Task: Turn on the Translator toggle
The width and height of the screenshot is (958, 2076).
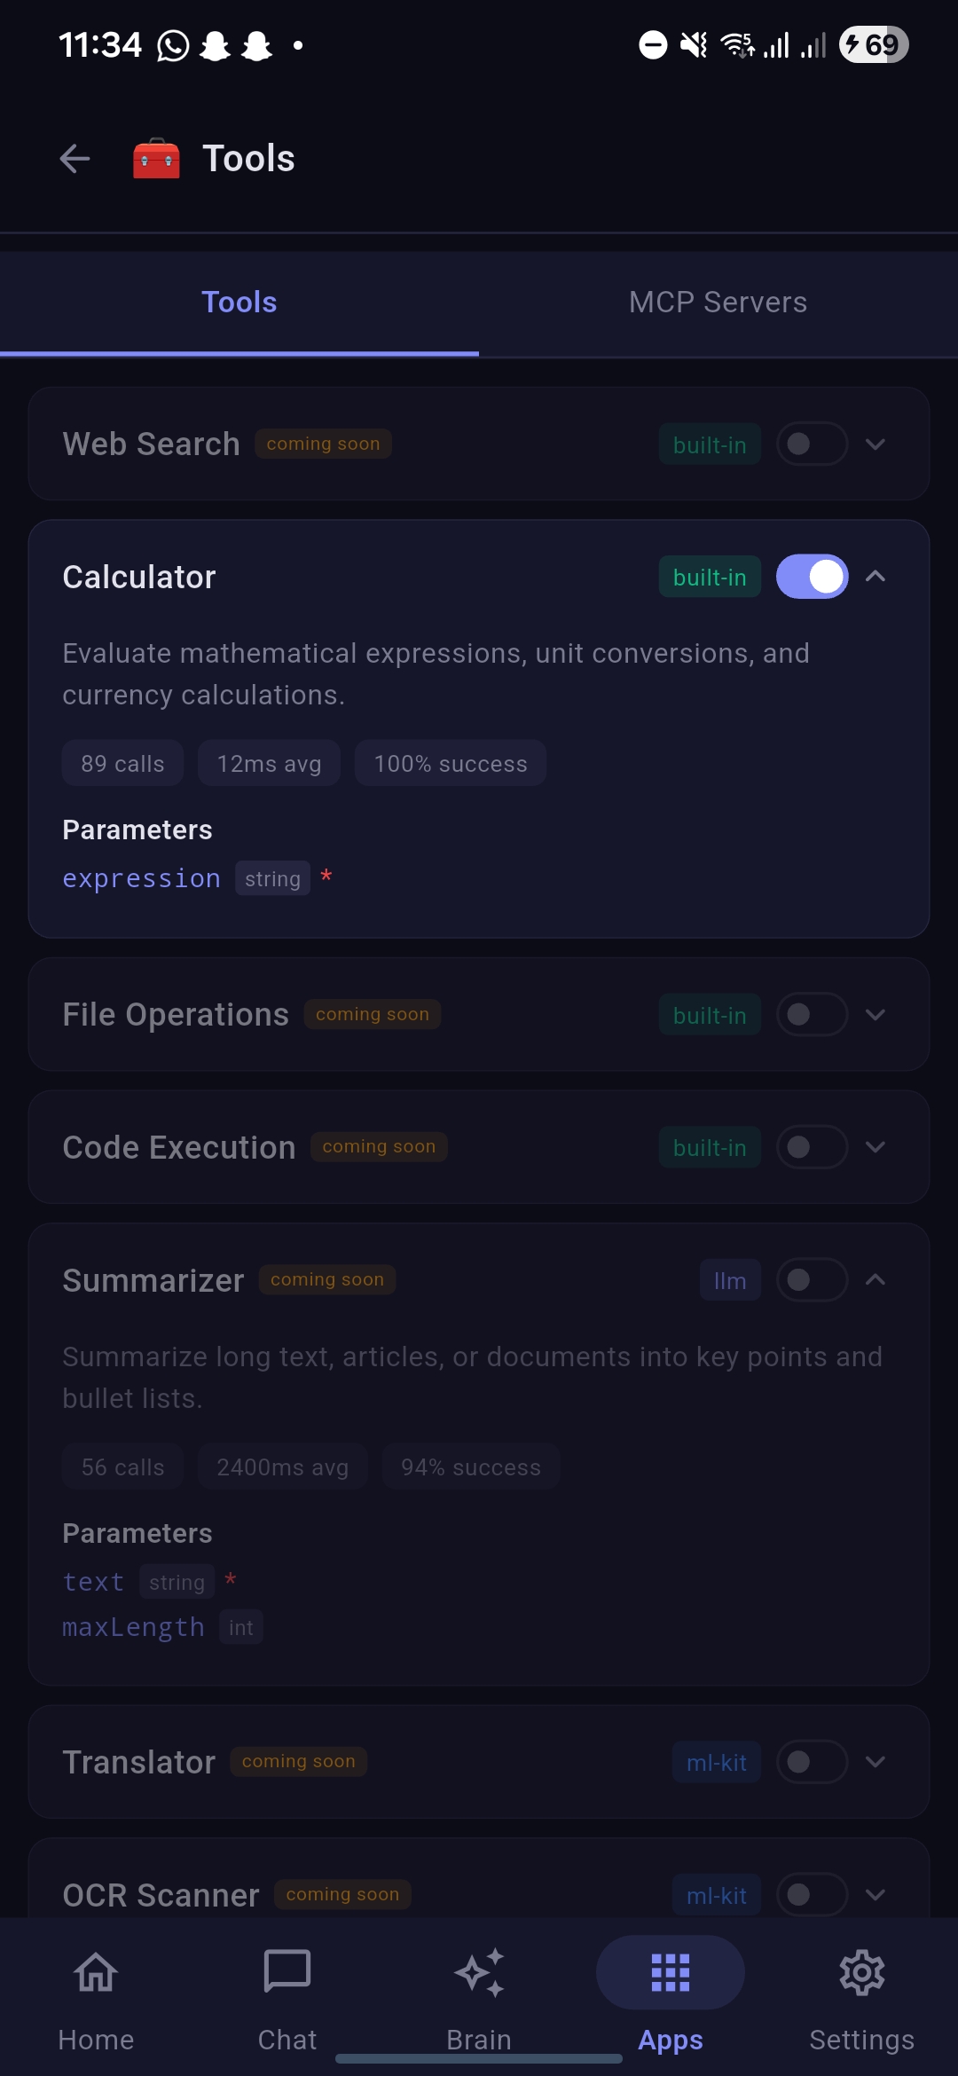Action: (x=812, y=1762)
